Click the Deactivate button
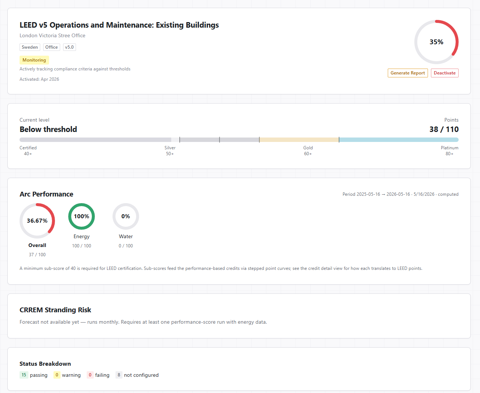Viewport: 480px width, 393px height. (x=445, y=73)
